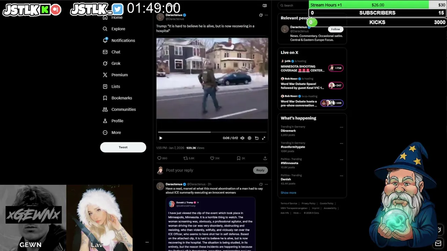Viewport: 447px width, 251px height.
Task: Bookmark the post with 2K bookmarks
Action: coord(241,158)
